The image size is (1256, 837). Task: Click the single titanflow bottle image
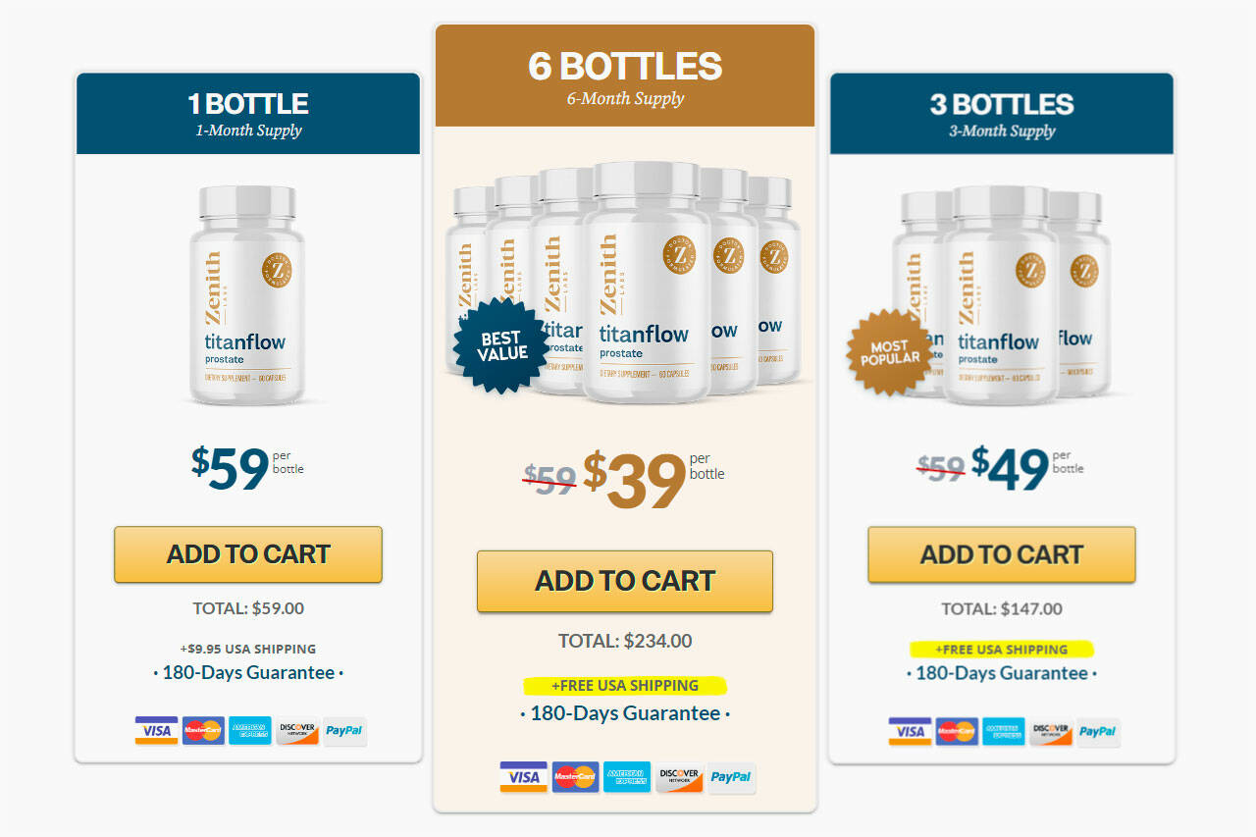tap(248, 294)
